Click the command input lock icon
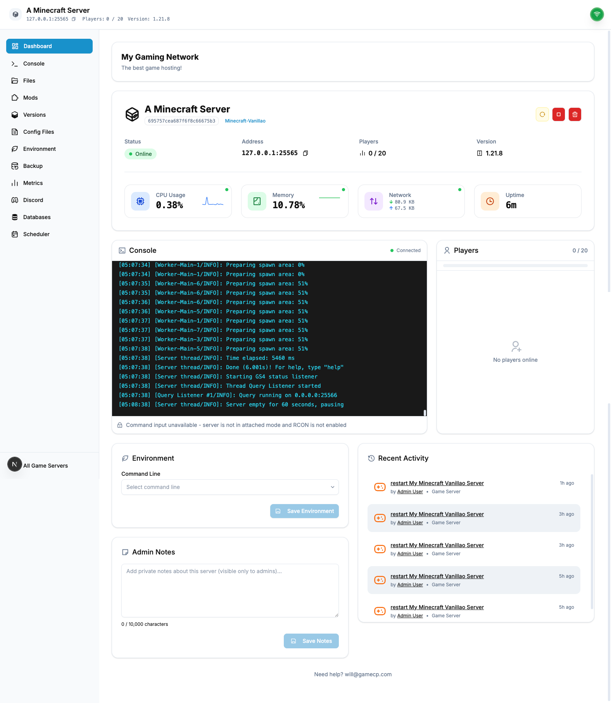 pos(120,425)
